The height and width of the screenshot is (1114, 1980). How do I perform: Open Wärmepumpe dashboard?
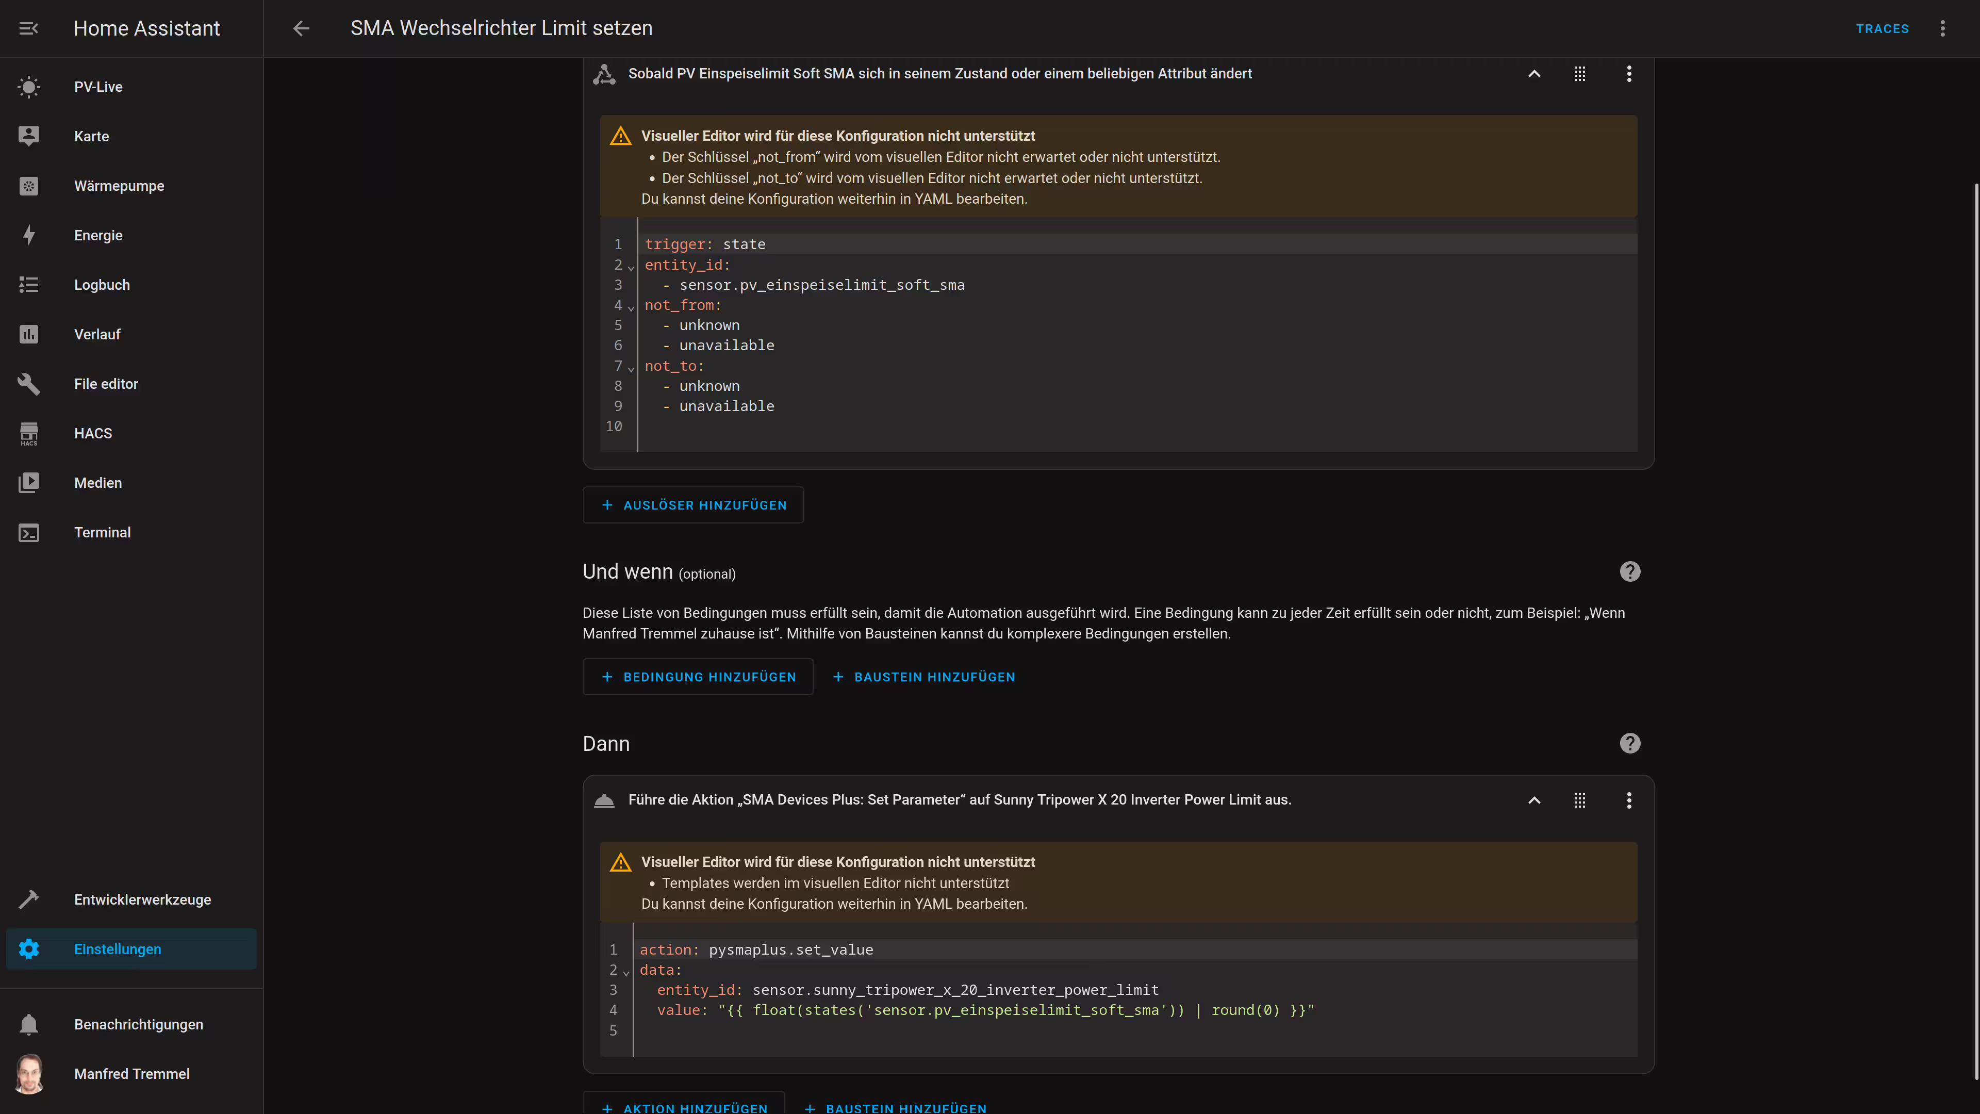point(131,186)
